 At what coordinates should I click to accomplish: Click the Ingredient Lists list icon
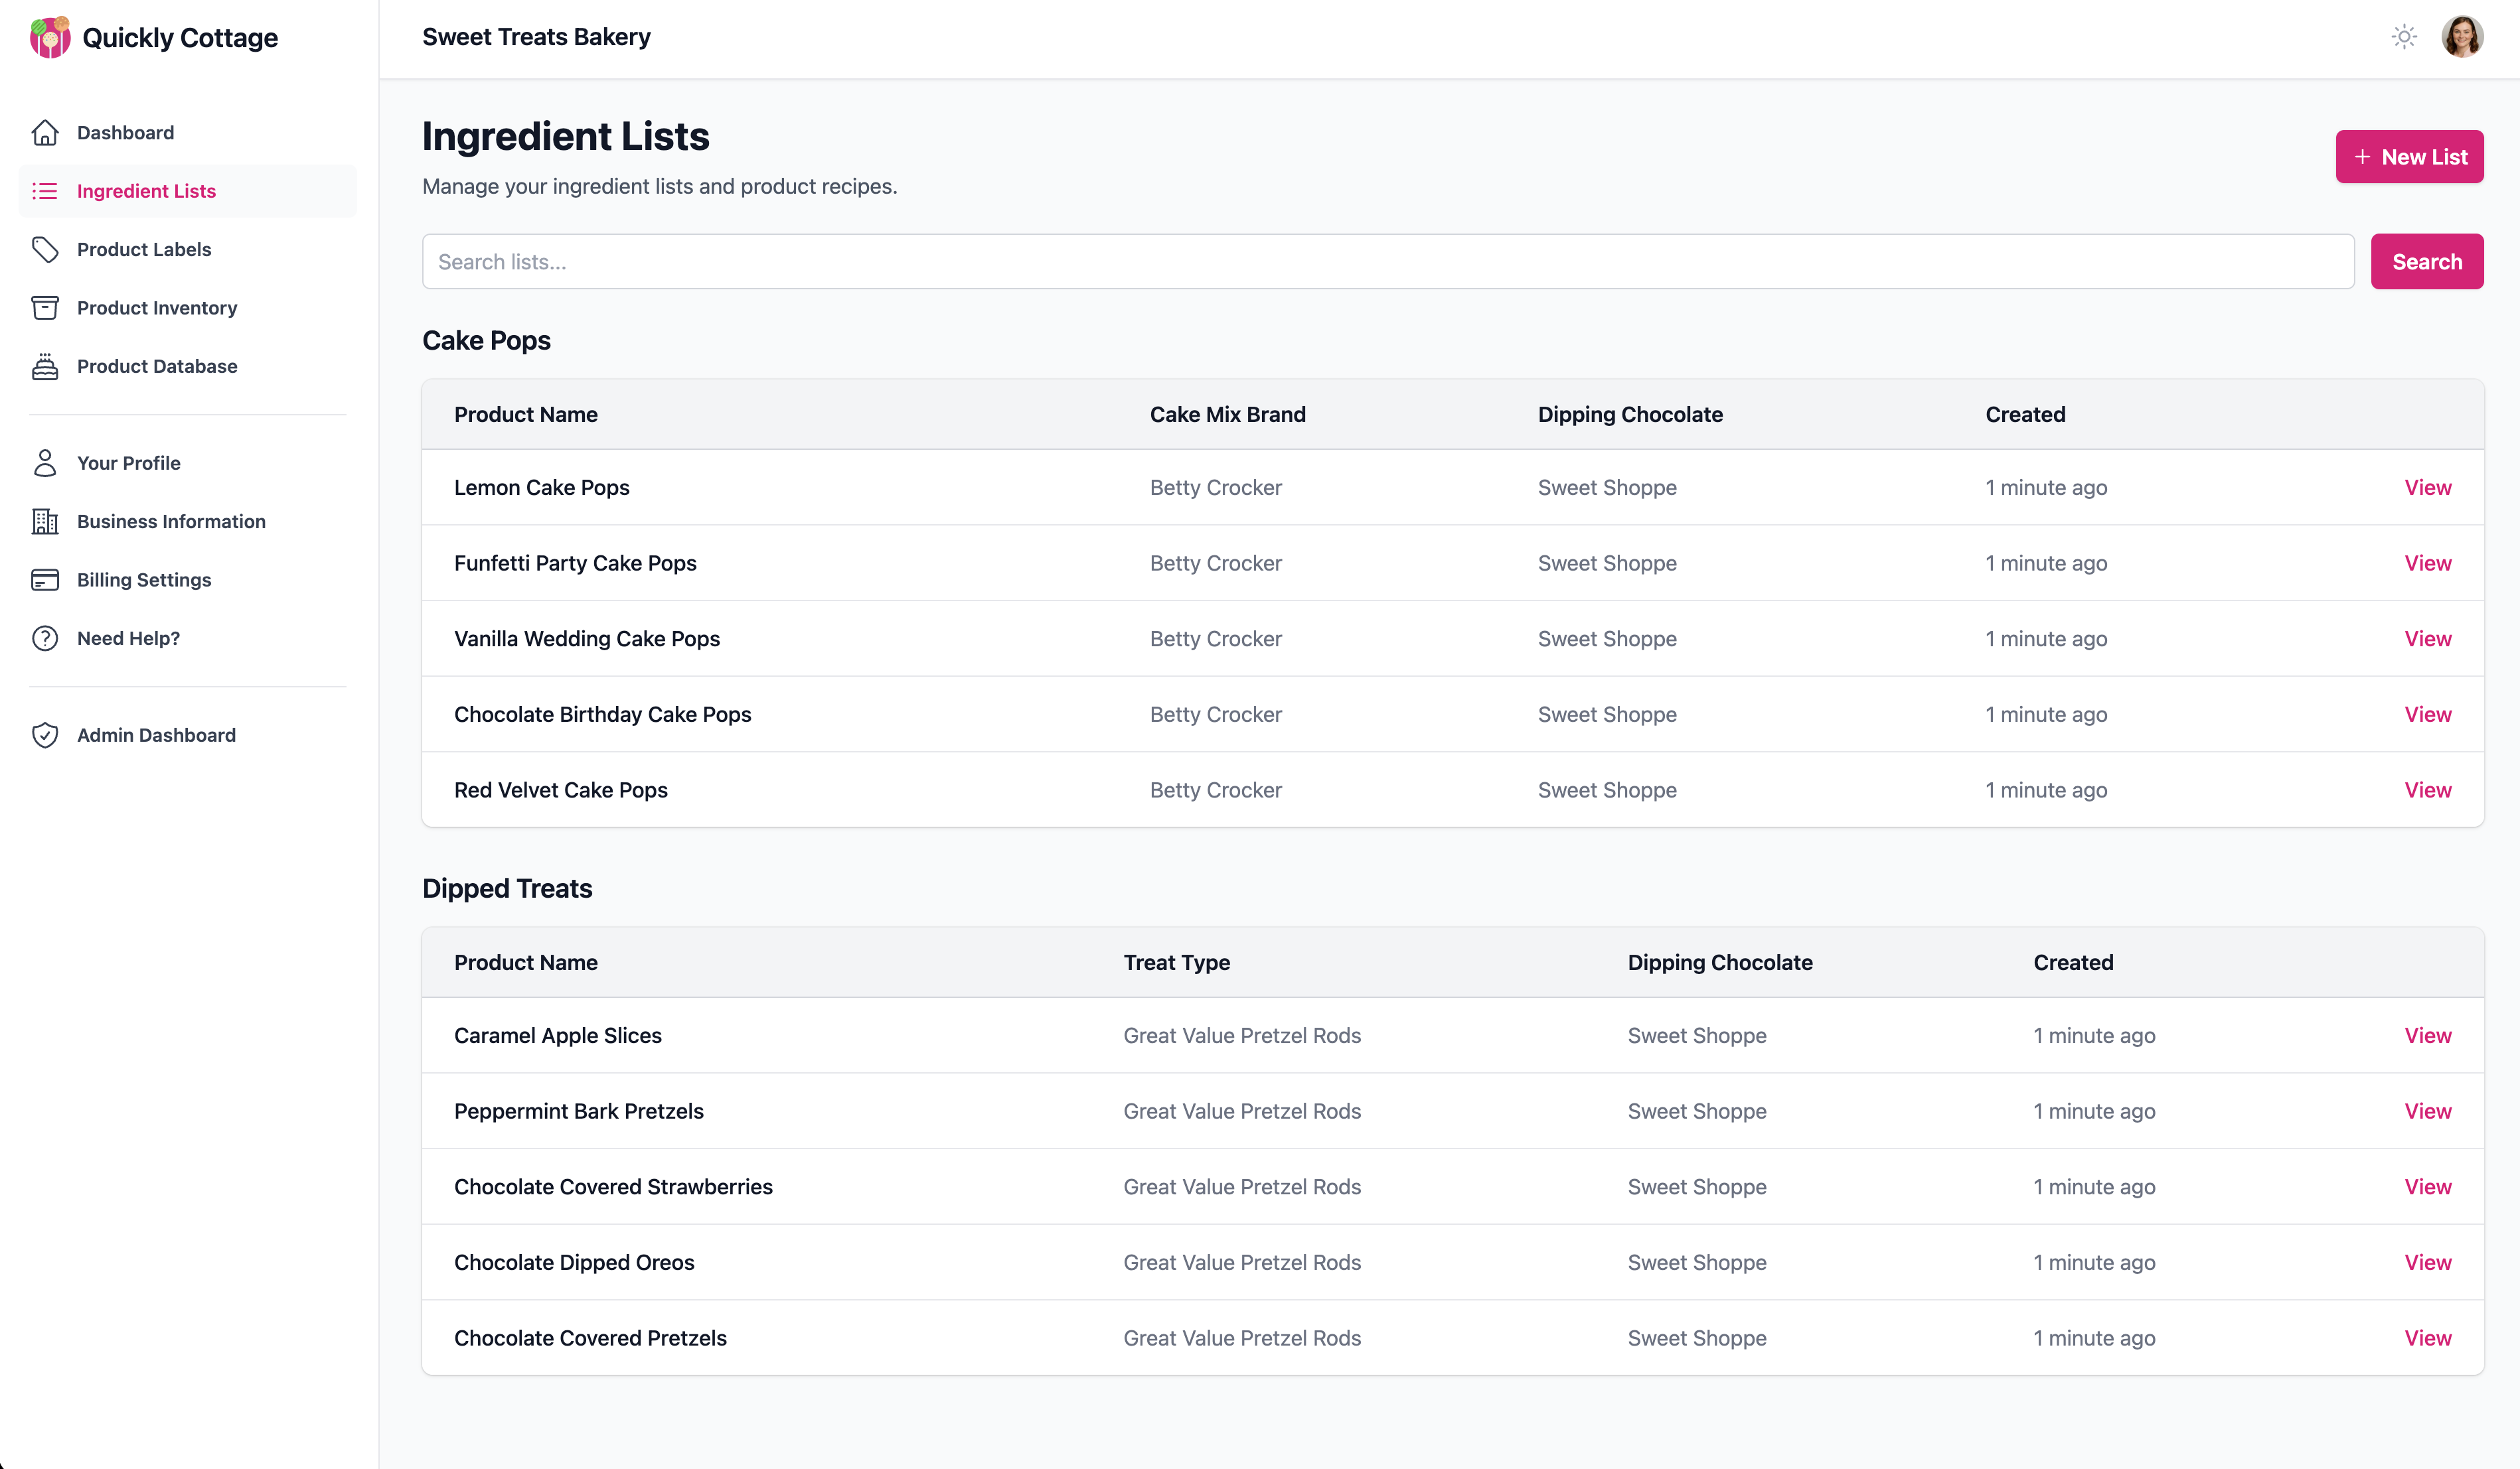coord(46,191)
